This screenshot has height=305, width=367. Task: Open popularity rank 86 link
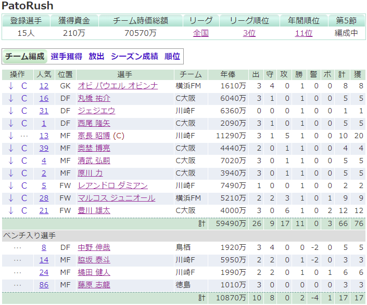44,285
